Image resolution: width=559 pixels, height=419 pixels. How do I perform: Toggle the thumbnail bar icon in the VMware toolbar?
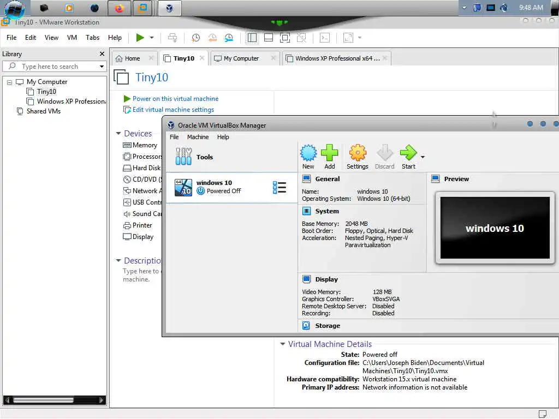pyautogui.click(x=269, y=38)
